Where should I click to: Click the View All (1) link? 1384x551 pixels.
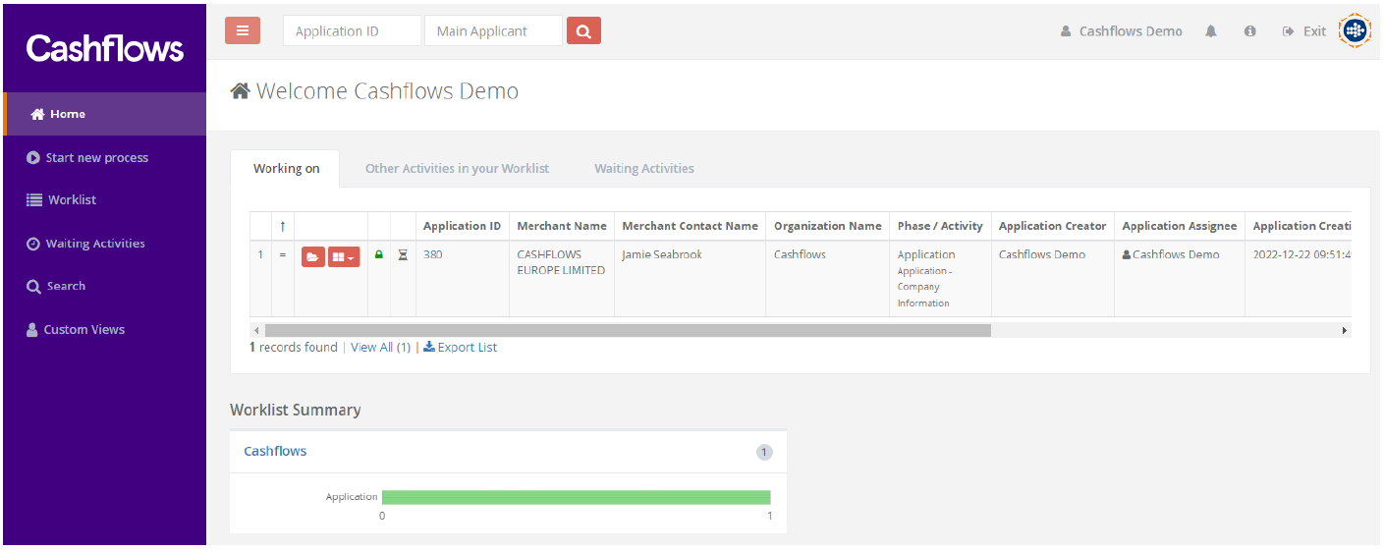pyautogui.click(x=380, y=347)
